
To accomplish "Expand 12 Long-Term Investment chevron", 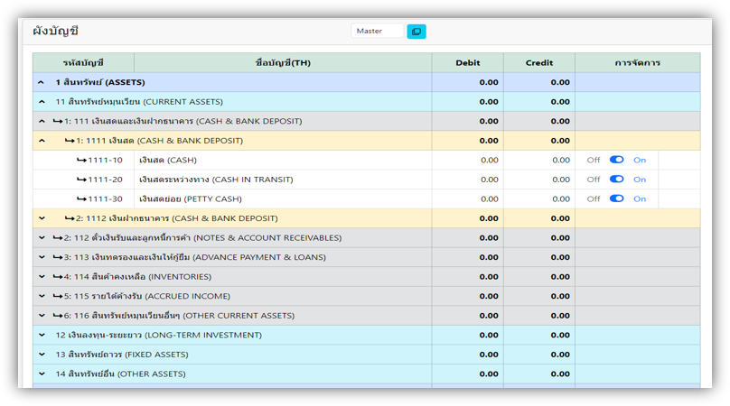I will coord(42,335).
